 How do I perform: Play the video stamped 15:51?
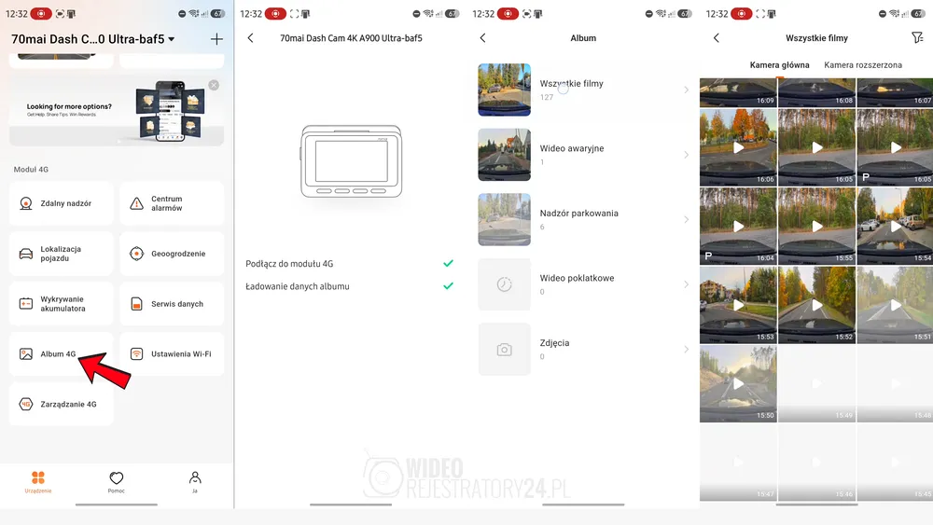click(x=896, y=305)
